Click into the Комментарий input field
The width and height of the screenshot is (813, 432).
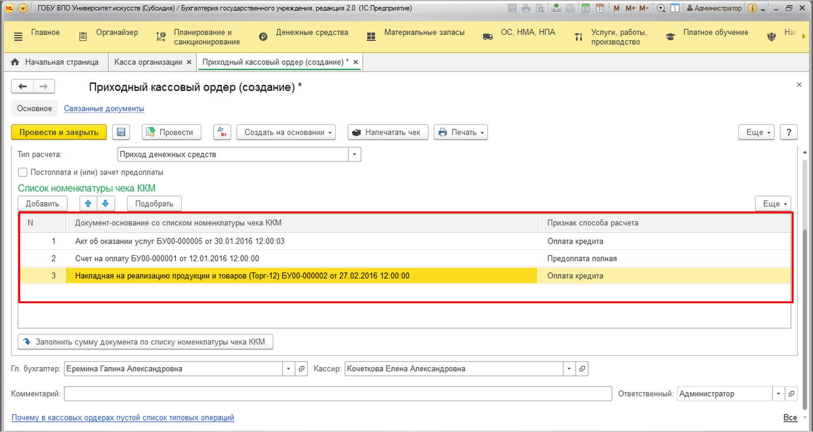click(337, 394)
